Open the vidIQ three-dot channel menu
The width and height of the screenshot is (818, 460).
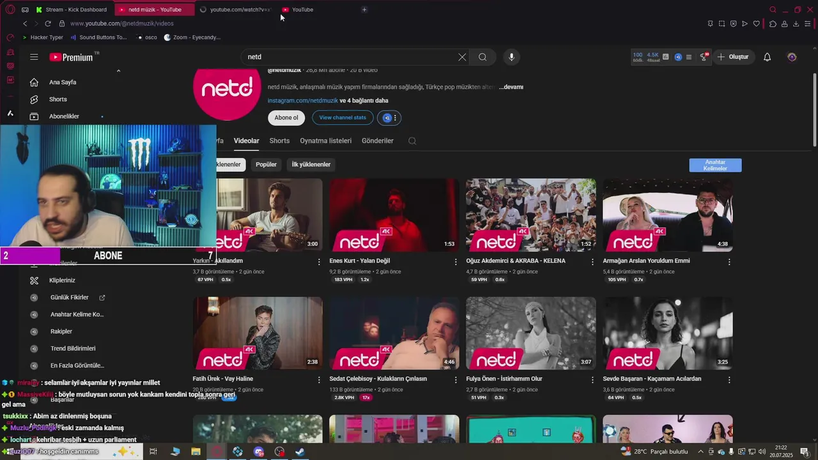point(395,118)
